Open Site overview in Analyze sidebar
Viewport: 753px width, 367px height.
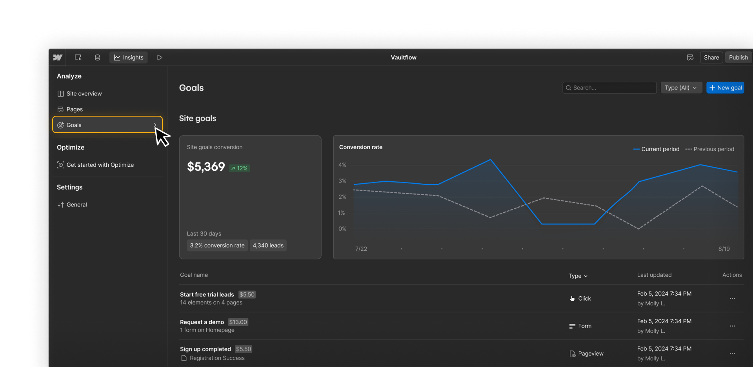point(107,93)
